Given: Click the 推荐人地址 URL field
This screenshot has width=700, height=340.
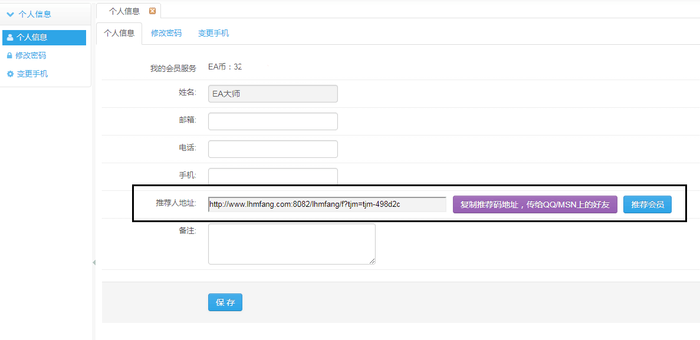Looking at the screenshot, I should [327, 204].
